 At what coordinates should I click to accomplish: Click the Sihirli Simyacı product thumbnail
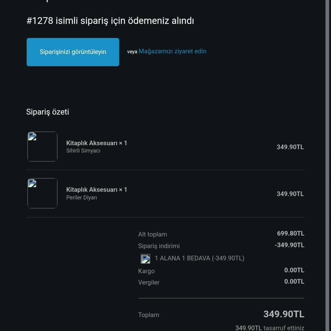point(42,147)
